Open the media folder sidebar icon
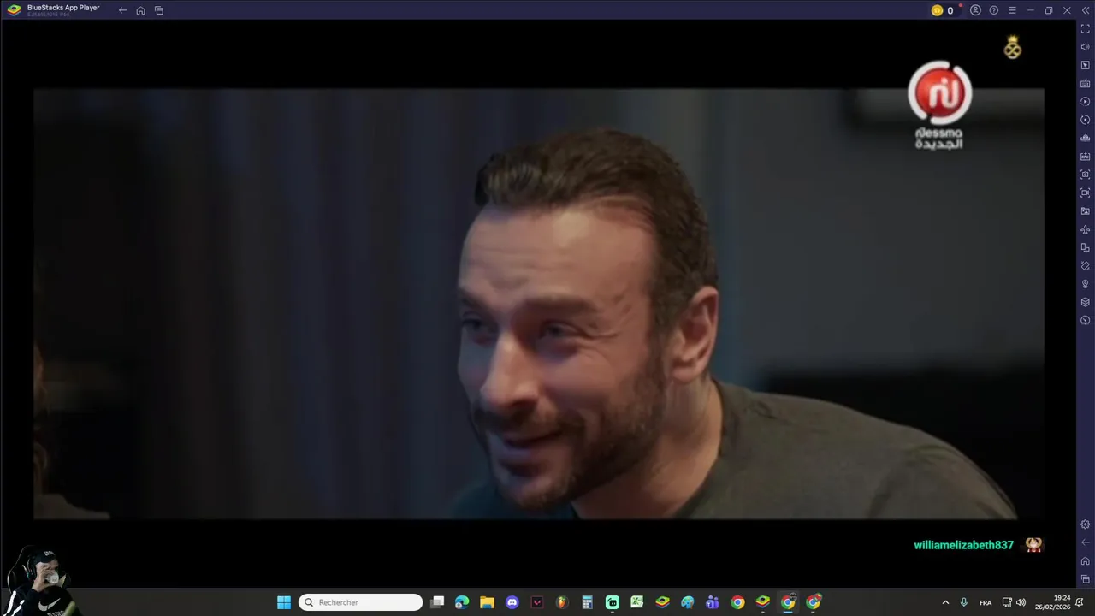 click(1086, 211)
